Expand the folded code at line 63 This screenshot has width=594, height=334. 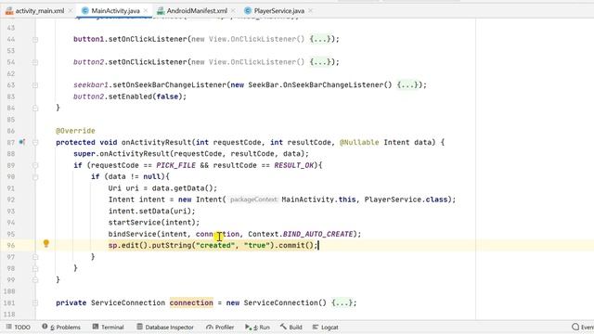tap(35, 85)
